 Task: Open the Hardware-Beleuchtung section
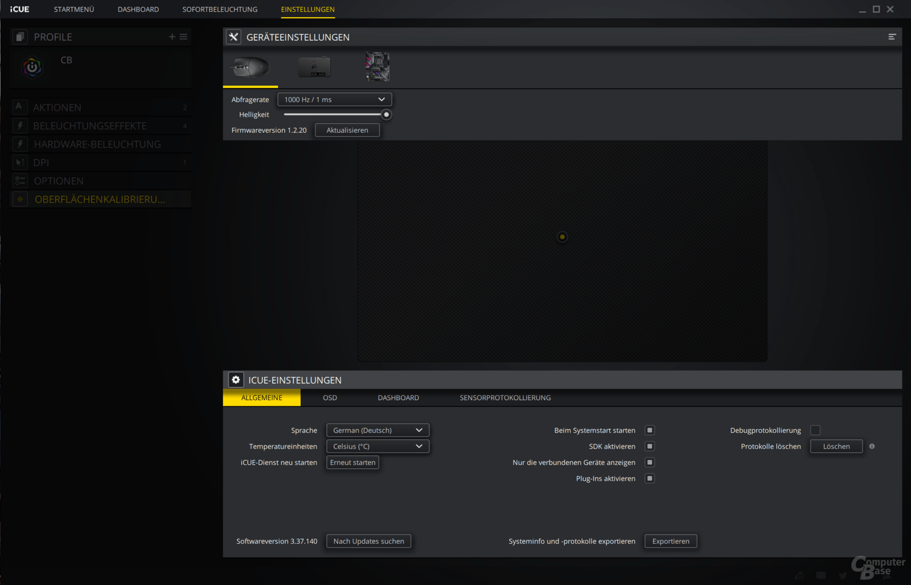coord(101,144)
